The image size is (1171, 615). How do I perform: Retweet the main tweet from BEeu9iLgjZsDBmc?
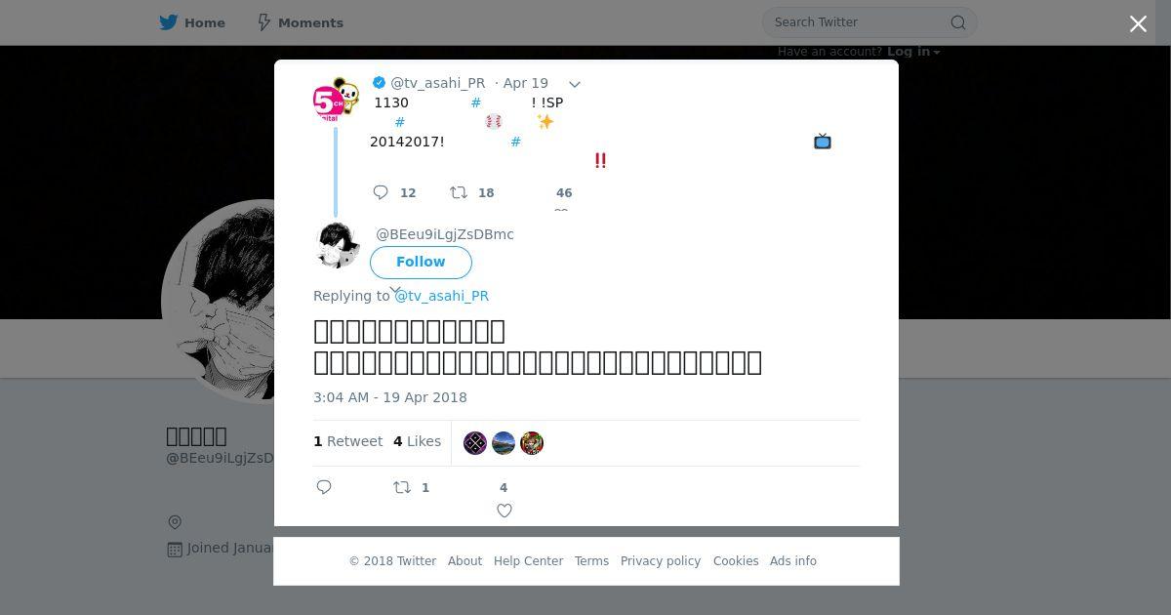401,487
